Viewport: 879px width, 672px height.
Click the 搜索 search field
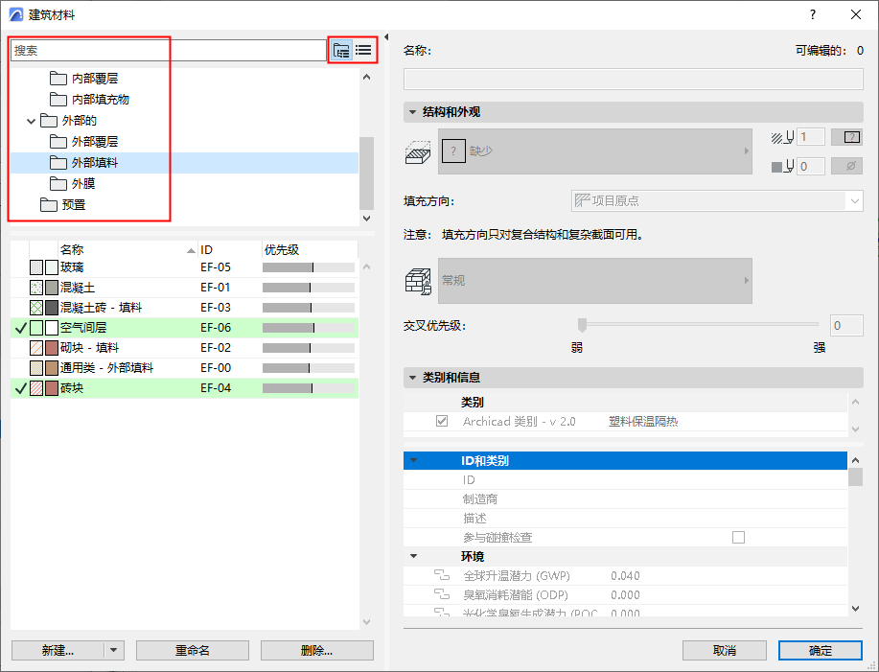pos(168,51)
